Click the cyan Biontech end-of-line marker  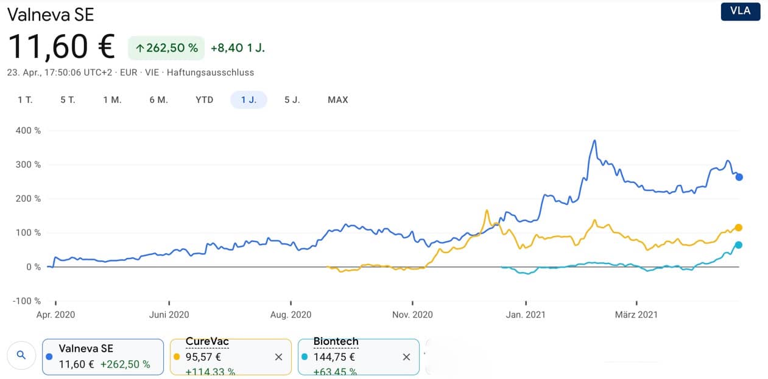pyautogui.click(x=739, y=245)
